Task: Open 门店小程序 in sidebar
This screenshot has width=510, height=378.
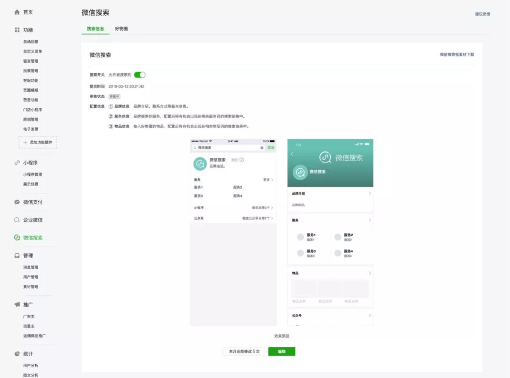Action: (x=33, y=110)
